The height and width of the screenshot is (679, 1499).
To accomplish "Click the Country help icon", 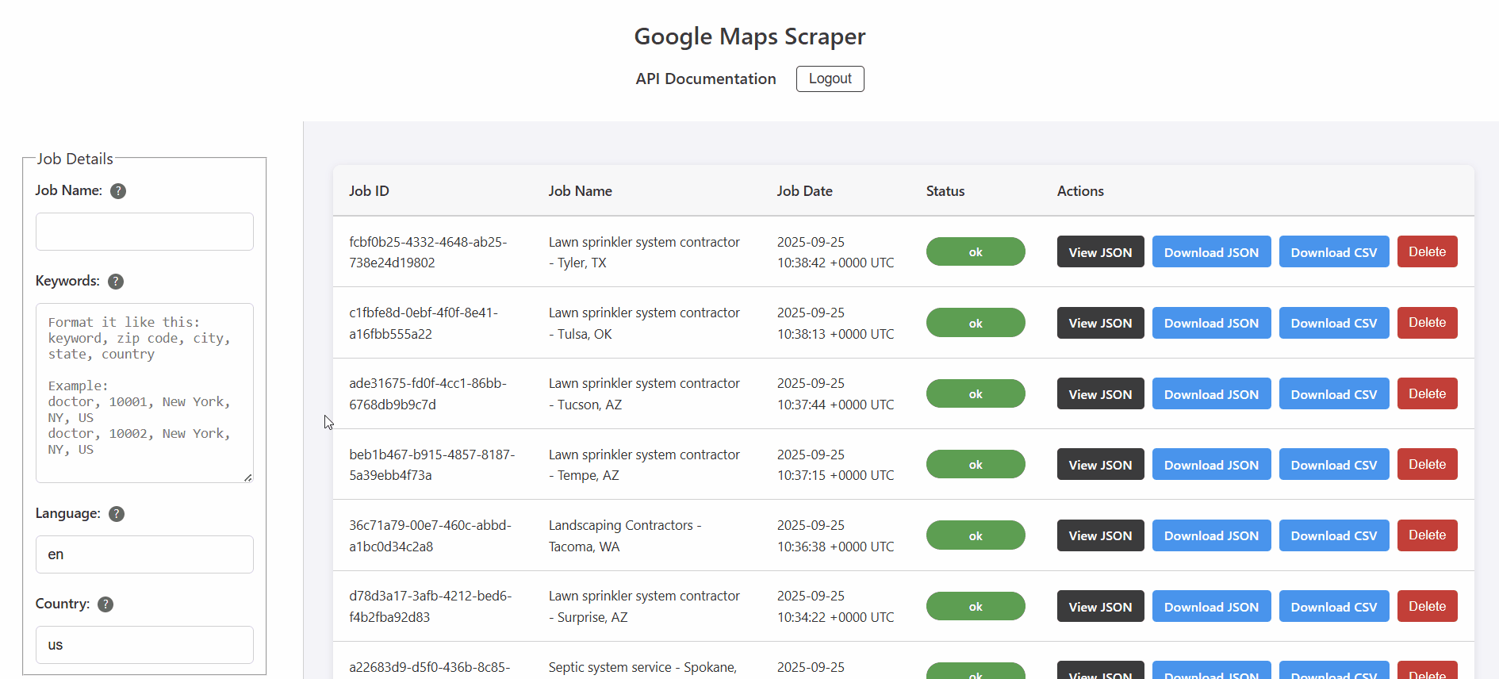I will [105, 604].
